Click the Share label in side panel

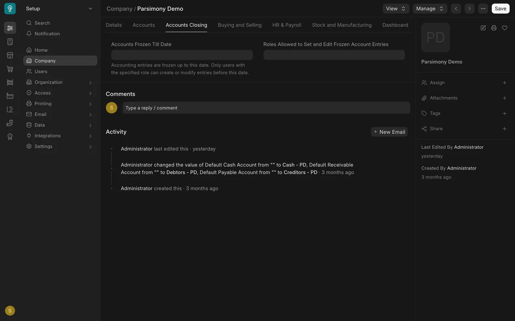pos(436,129)
